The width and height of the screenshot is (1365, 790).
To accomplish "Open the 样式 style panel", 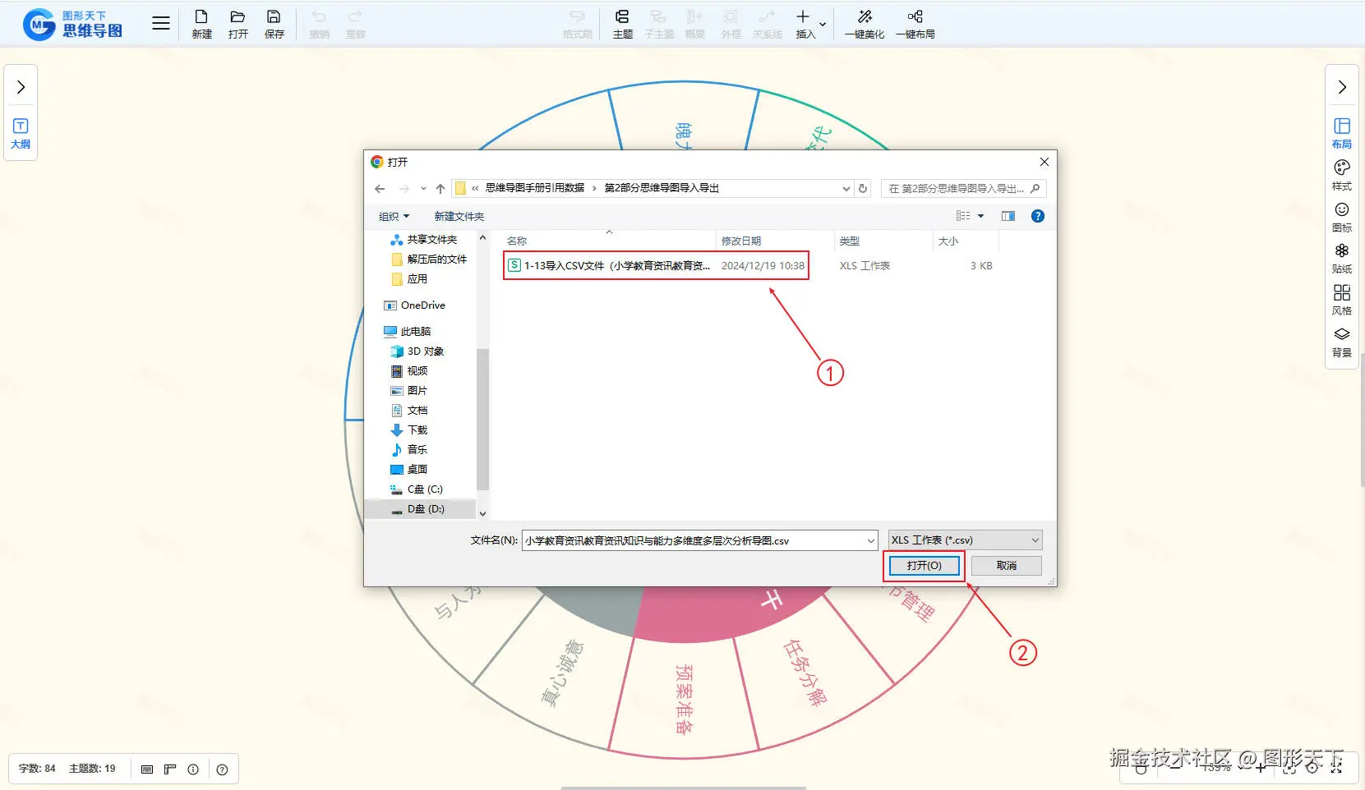I will [x=1342, y=176].
